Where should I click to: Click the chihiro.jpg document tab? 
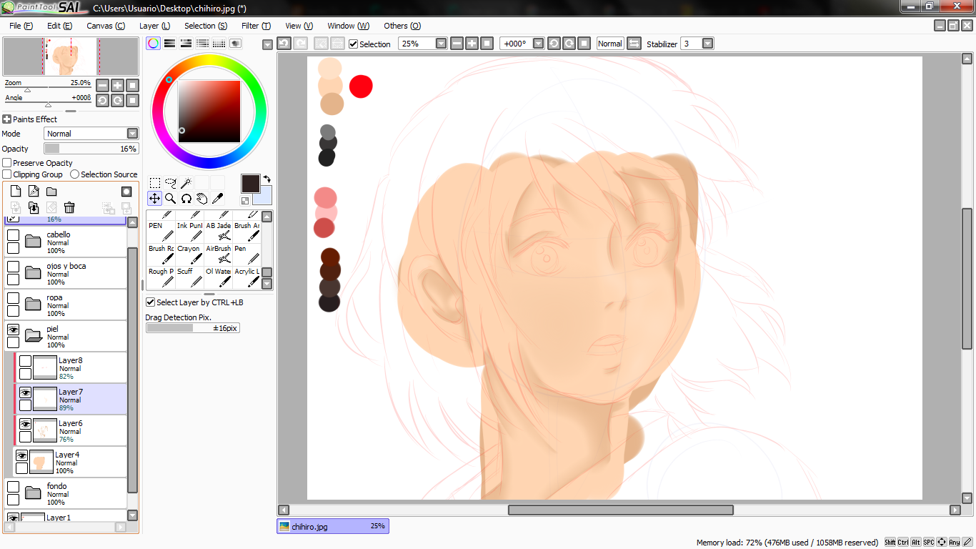point(333,526)
